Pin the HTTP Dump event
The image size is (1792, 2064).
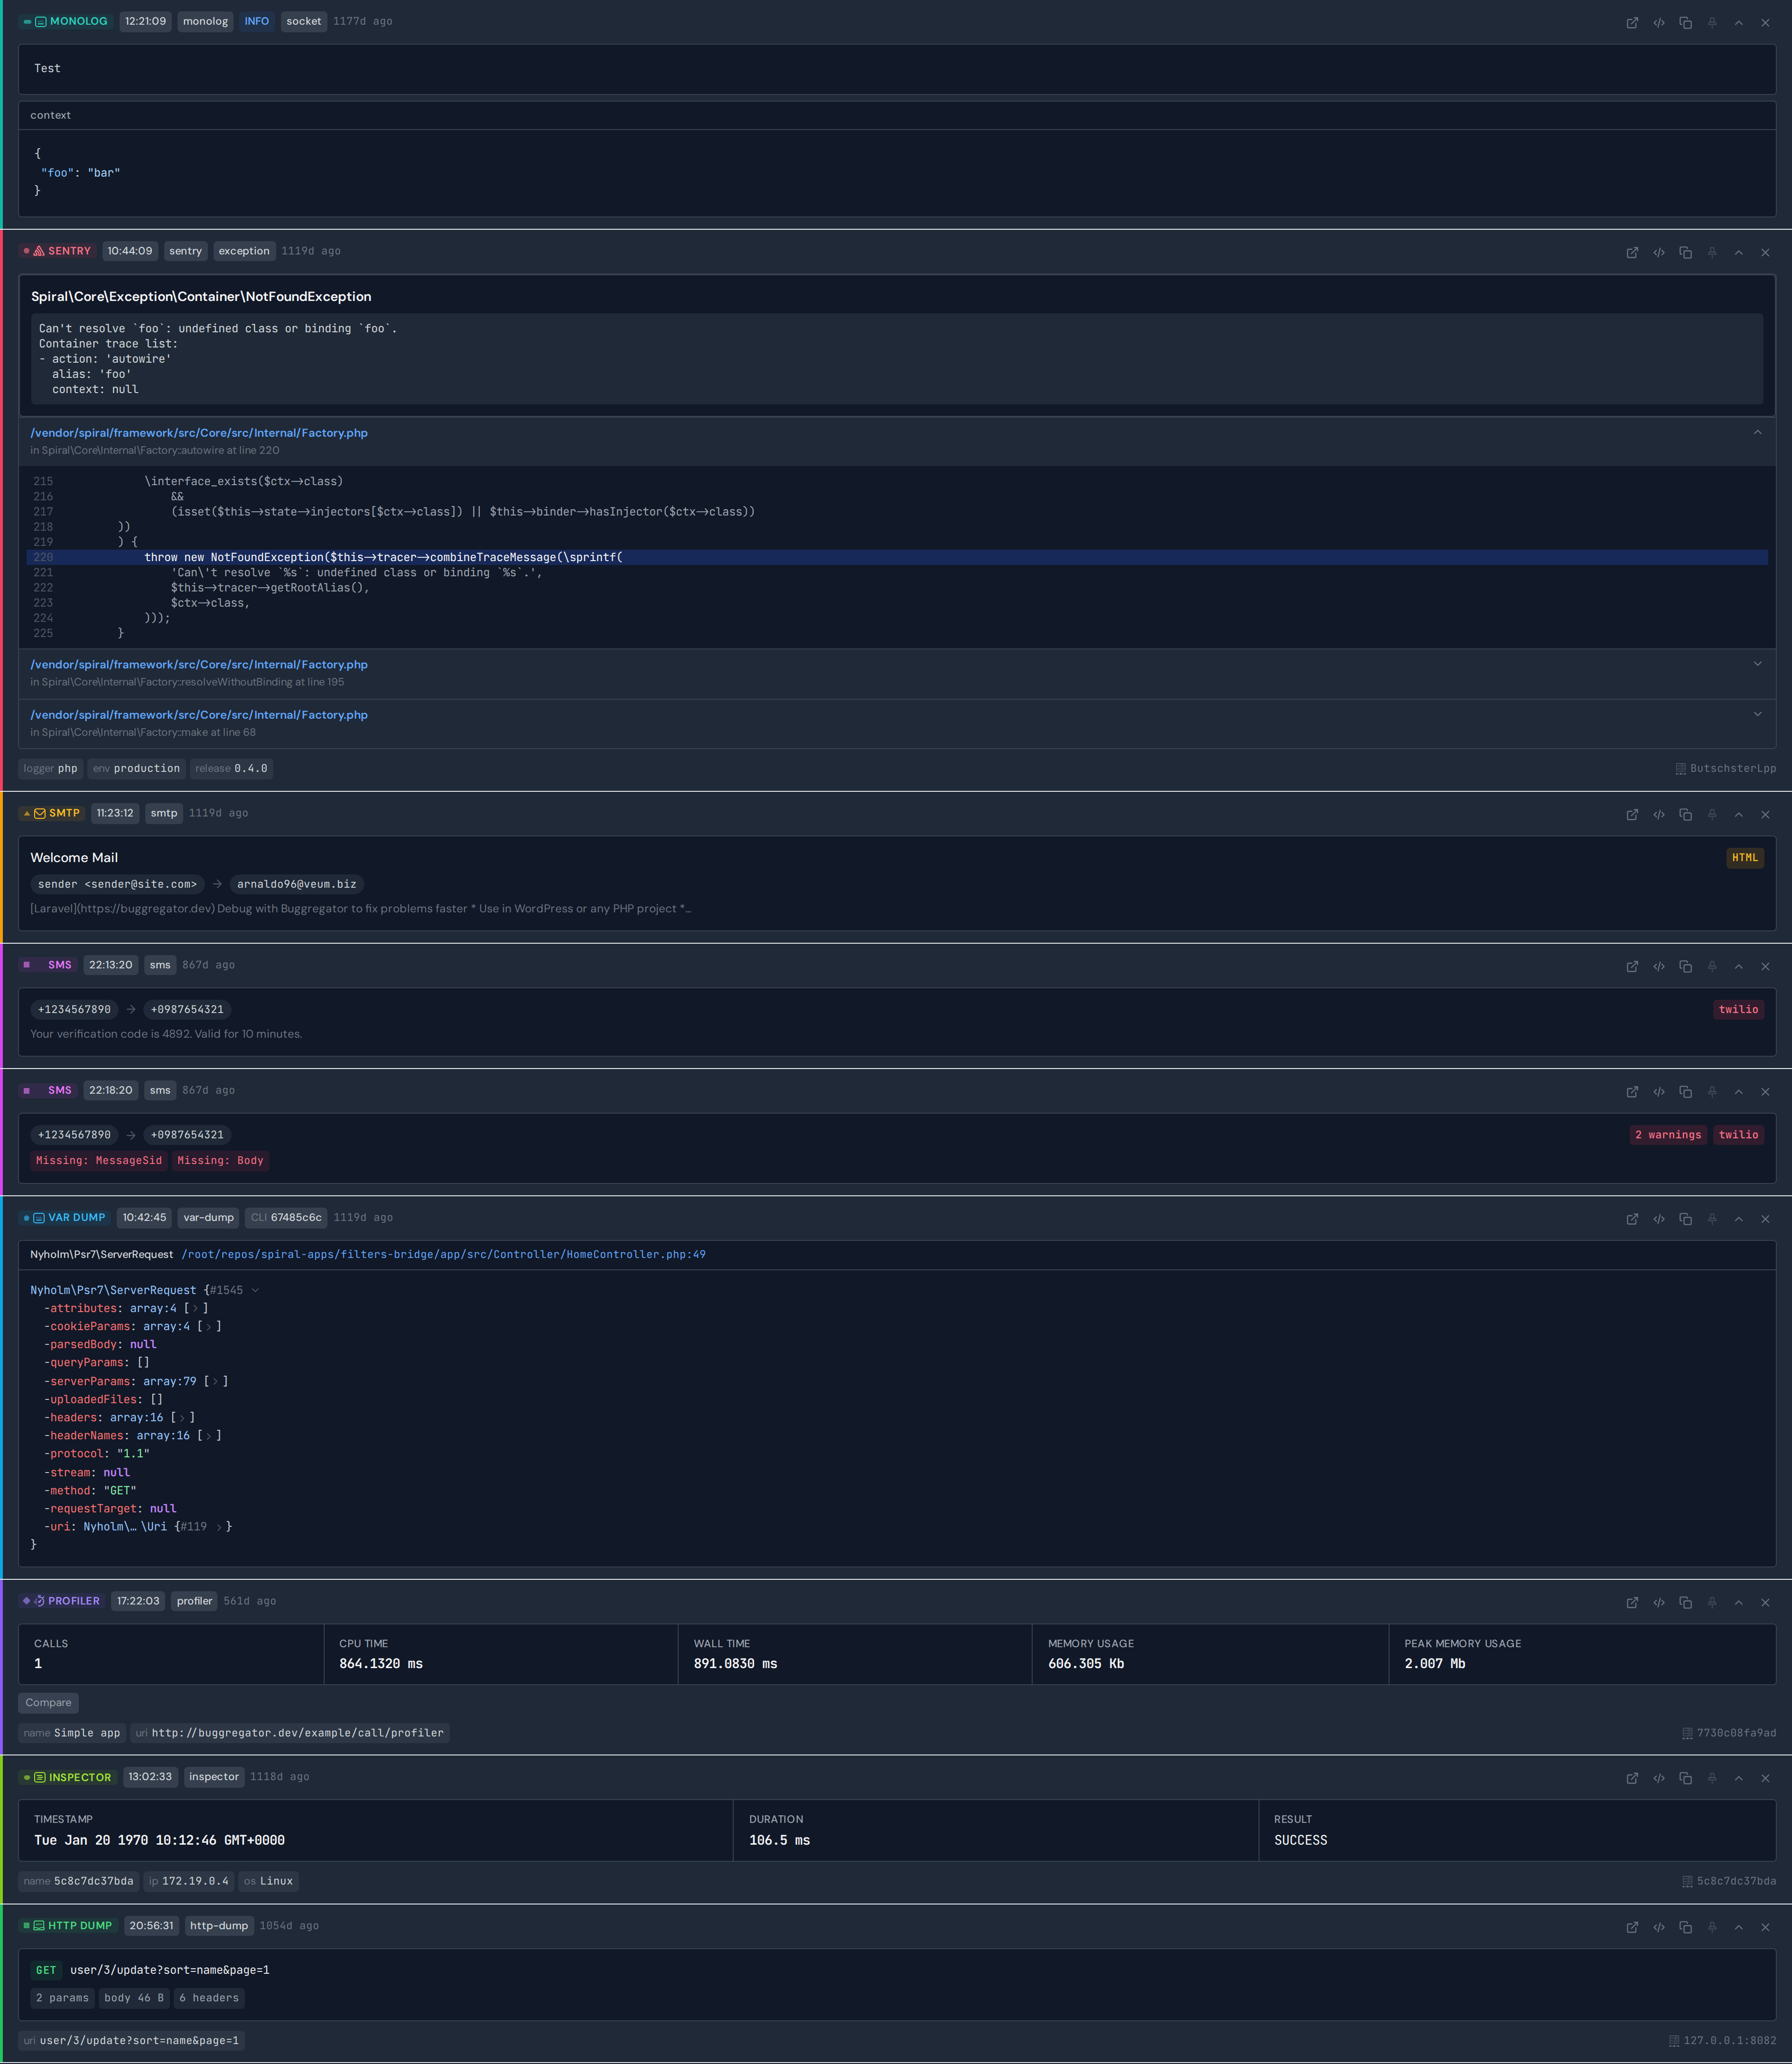point(1712,1927)
